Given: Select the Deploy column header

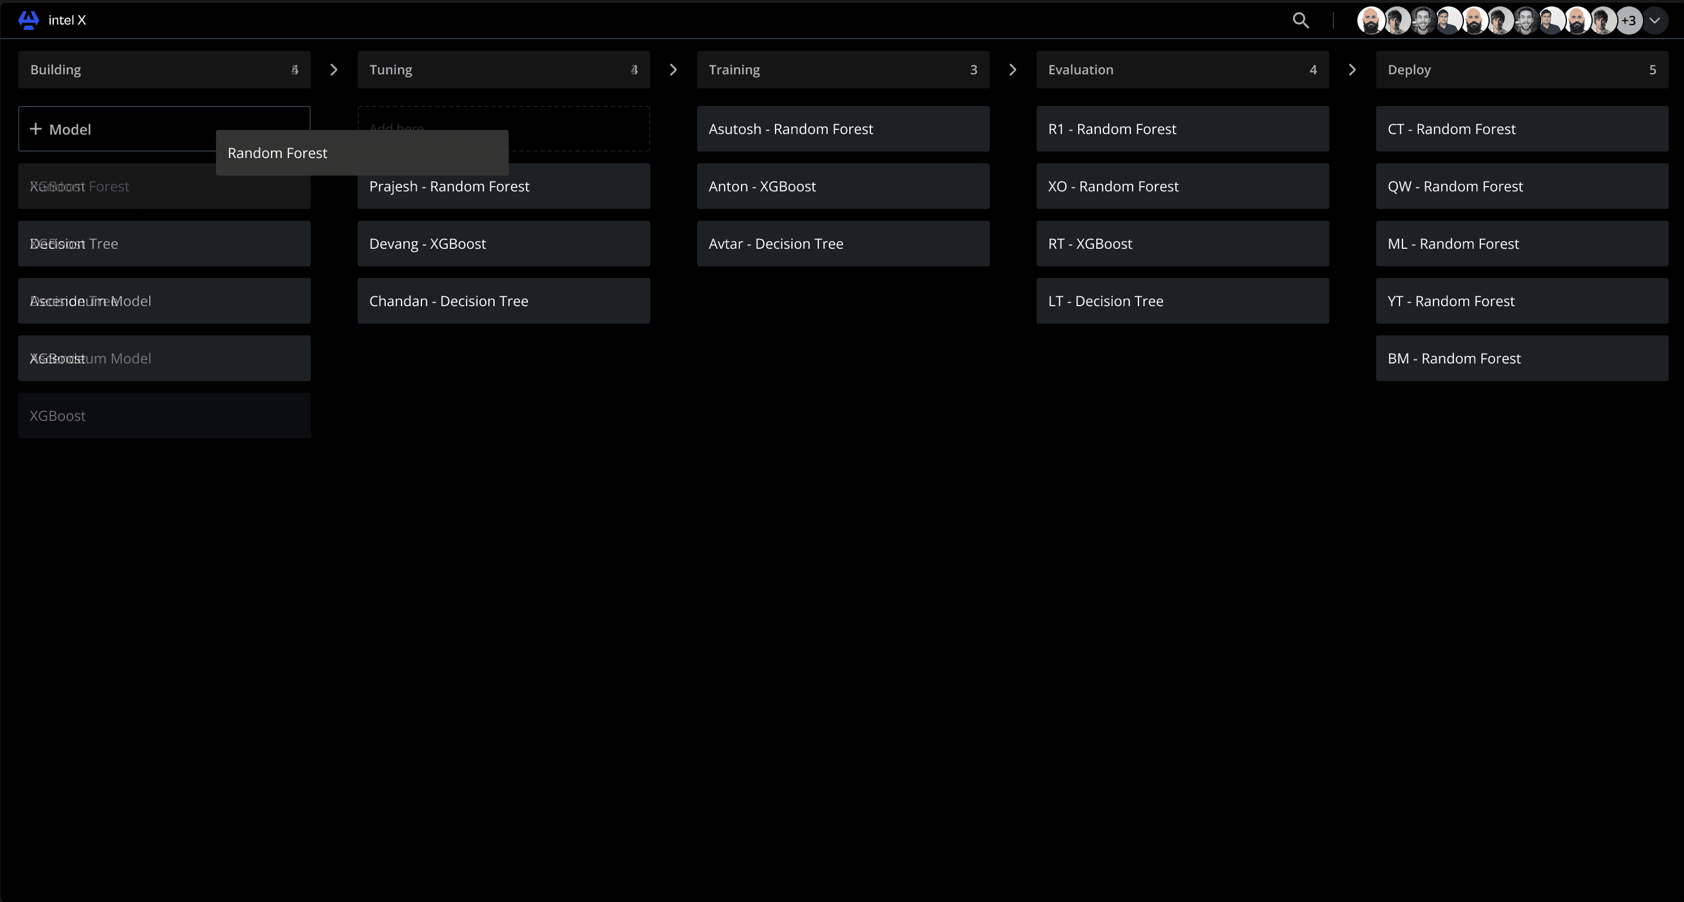Looking at the screenshot, I should tap(1521, 70).
